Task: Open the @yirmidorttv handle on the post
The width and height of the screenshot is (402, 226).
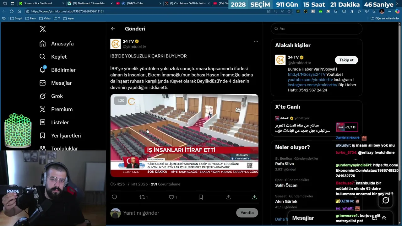Action: (x=134, y=46)
